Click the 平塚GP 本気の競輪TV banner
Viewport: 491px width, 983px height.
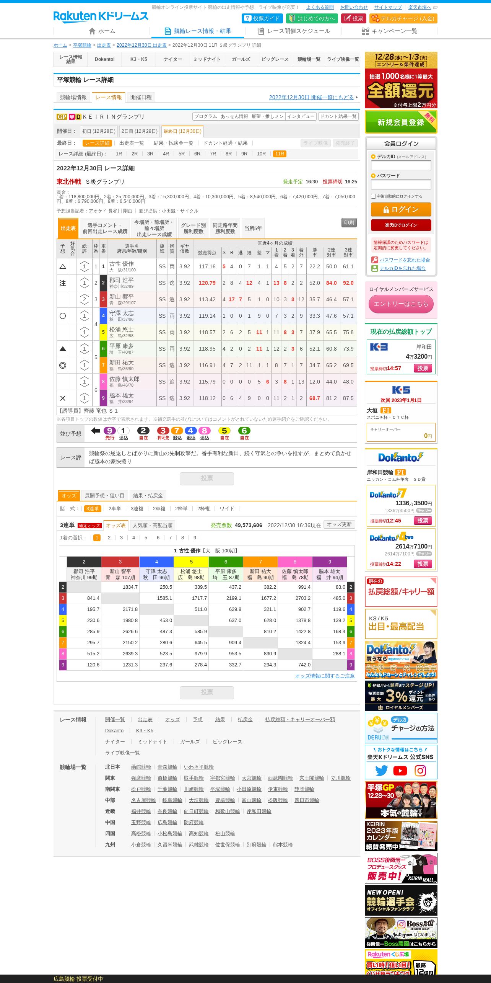pos(401,800)
